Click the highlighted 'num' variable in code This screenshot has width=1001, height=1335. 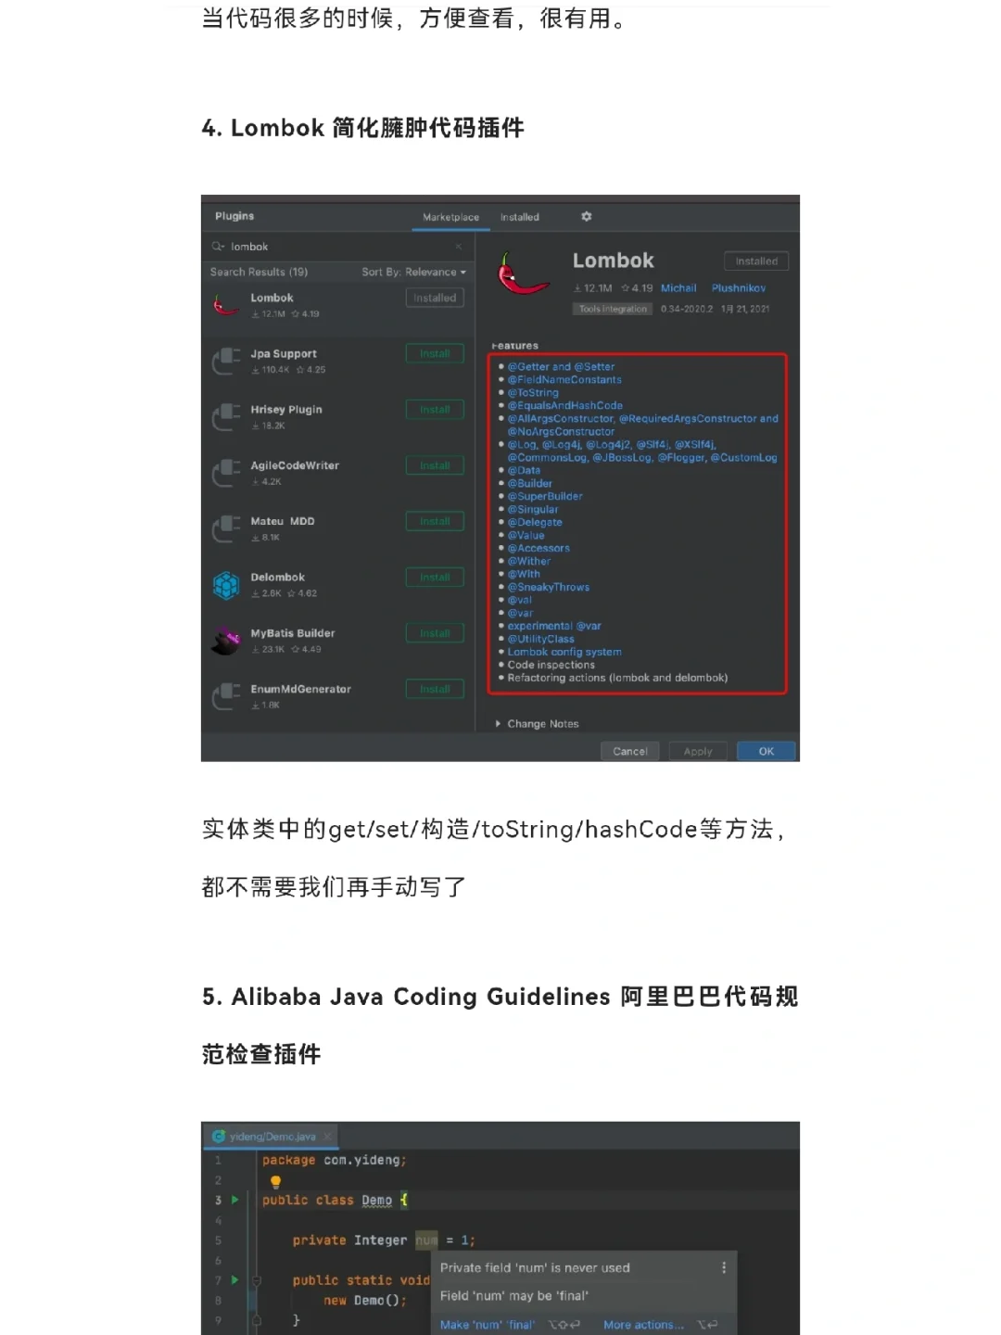426,1240
